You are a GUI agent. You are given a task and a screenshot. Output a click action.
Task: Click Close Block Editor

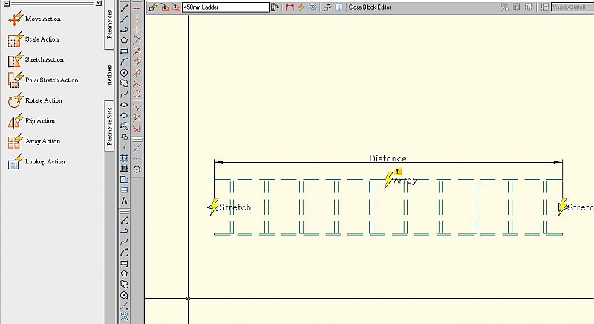pos(370,7)
